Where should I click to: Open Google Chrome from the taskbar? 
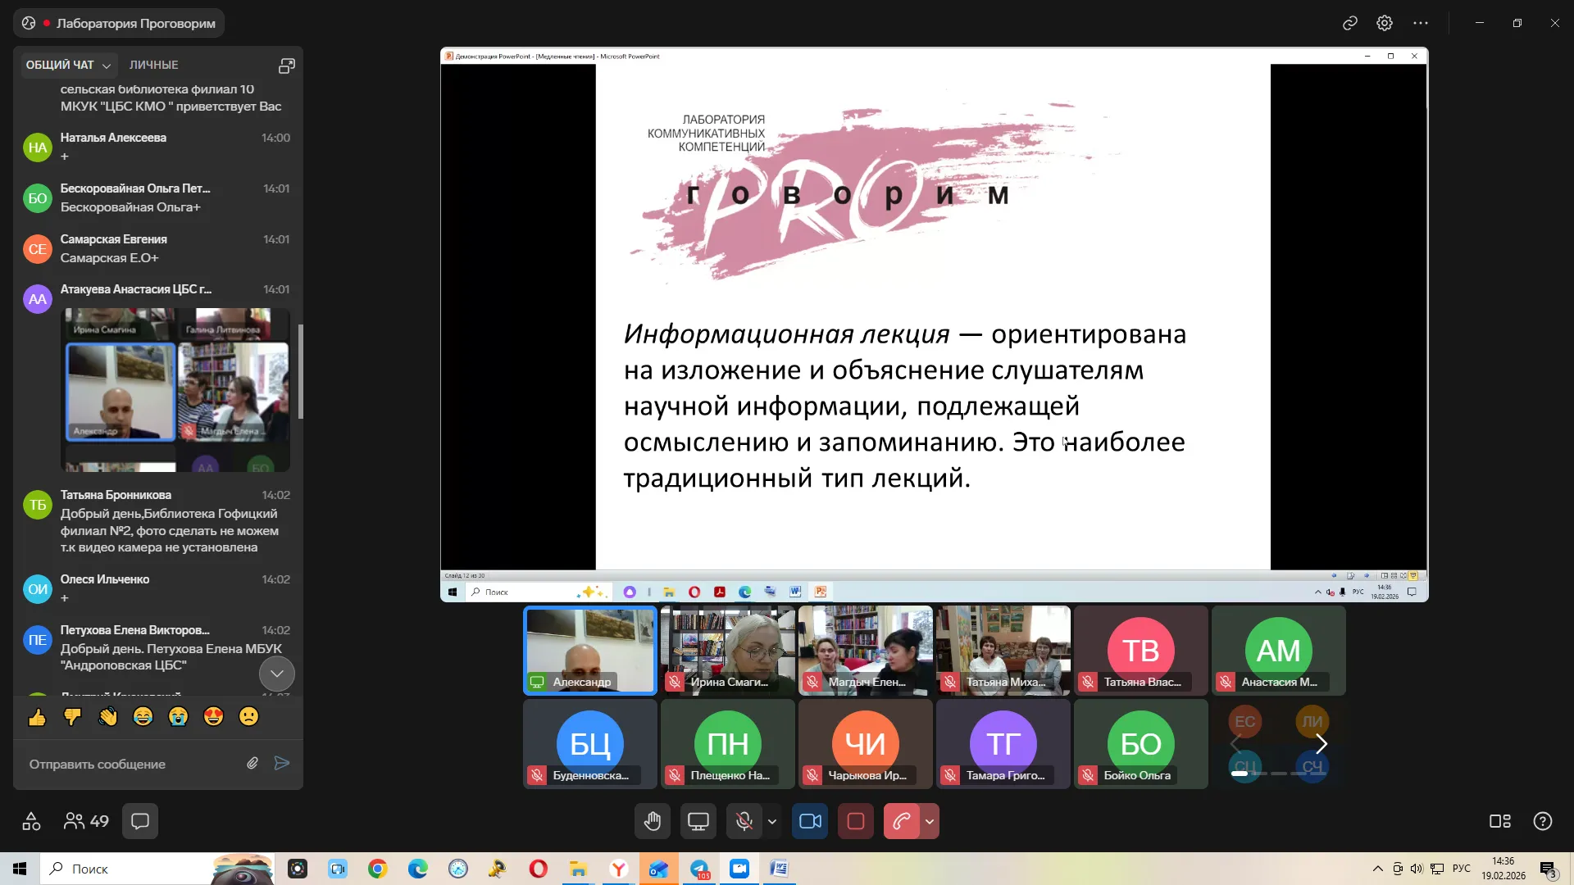(x=377, y=869)
